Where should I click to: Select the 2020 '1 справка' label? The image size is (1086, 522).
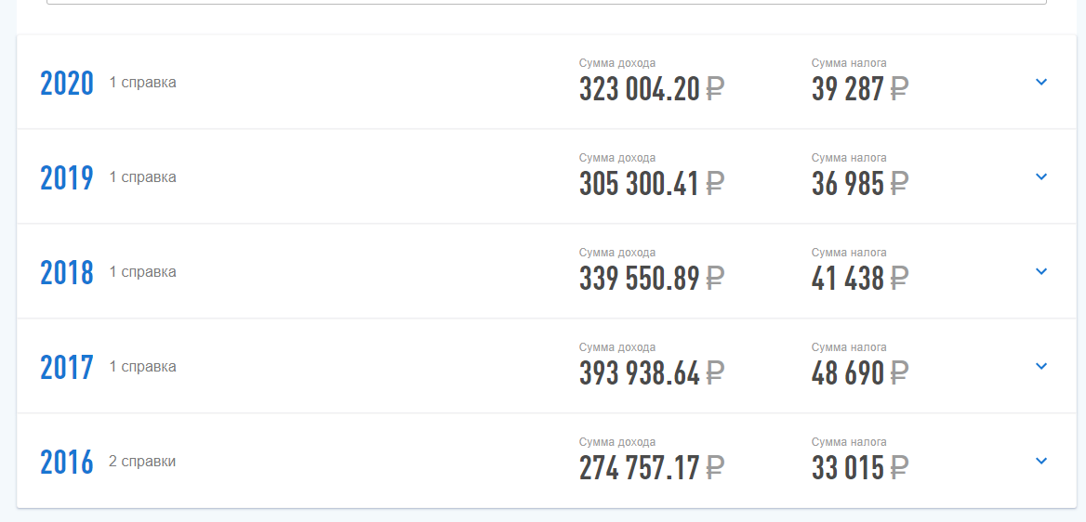[142, 83]
